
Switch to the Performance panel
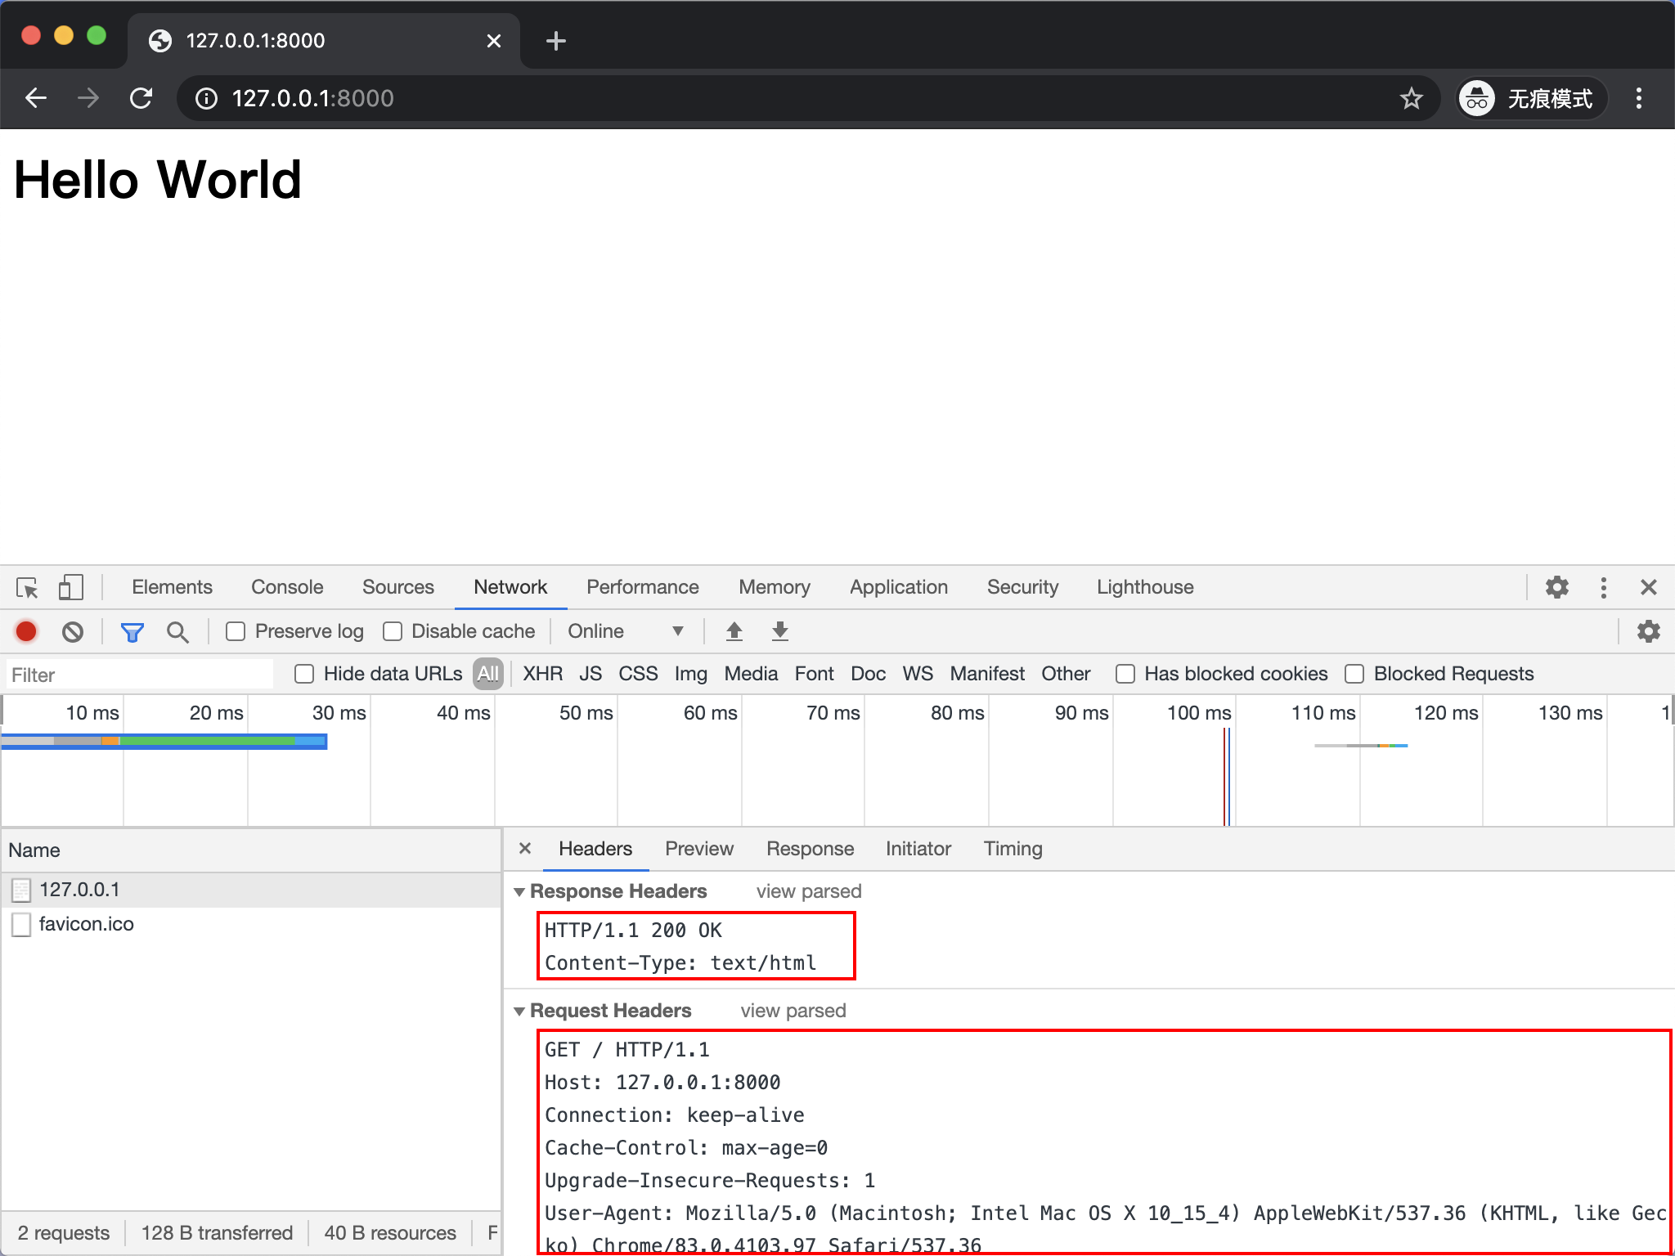(642, 587)
